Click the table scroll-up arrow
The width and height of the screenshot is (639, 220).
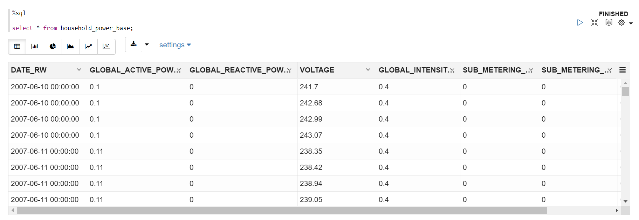point(625,83)
